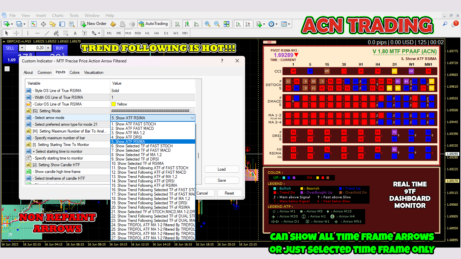Open the Navigator star-folder icon

tap(53, 24)
